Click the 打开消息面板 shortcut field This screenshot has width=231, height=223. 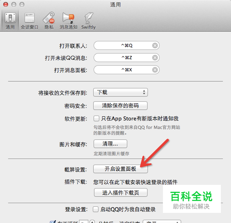[126, 70]
